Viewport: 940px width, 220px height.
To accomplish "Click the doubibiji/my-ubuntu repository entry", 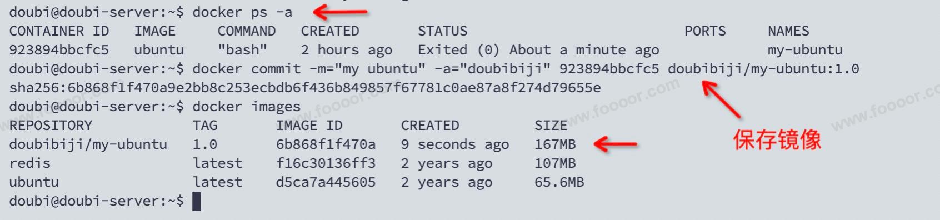I will [88, 144].
